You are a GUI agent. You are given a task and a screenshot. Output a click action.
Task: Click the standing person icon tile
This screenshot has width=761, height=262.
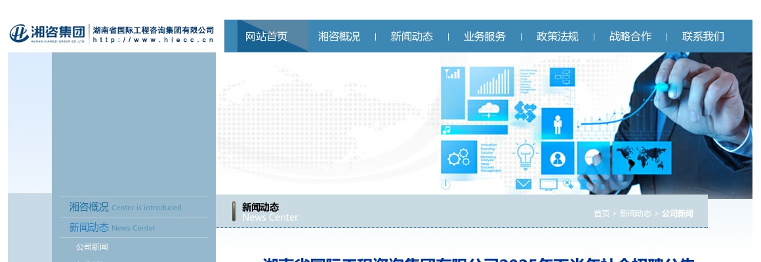[558, 123]
